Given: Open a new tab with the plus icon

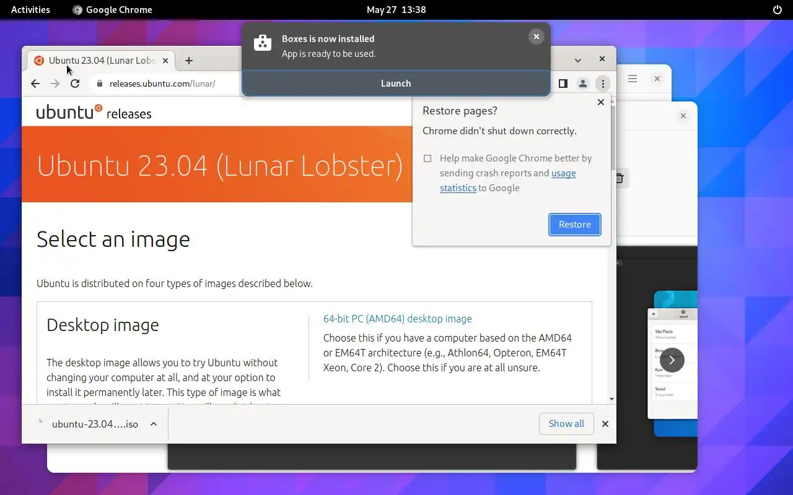Looking at the screenshot, I should pyautogui.click(x=189, y=61).
